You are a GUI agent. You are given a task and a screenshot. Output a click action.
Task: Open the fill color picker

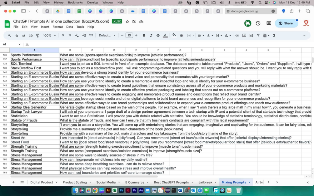[174, 35]
